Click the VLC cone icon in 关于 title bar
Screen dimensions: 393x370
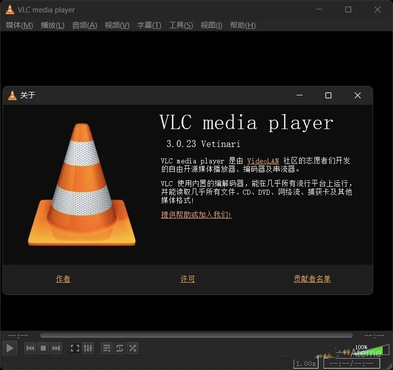click(12, 95)
